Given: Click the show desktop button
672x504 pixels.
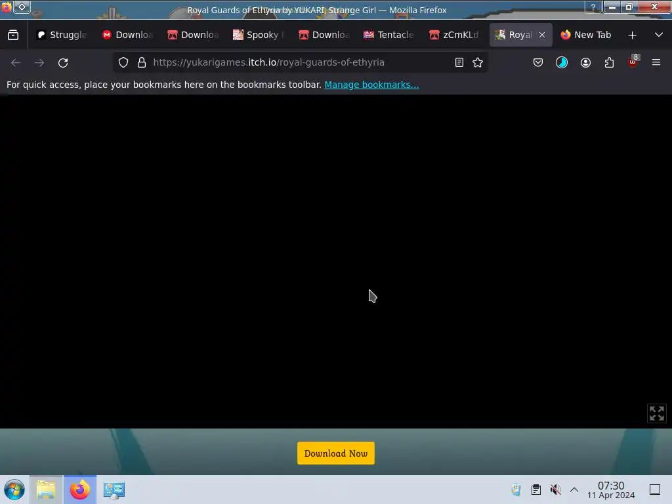Looking at the screenshot, I should click(x=655, y=490).
